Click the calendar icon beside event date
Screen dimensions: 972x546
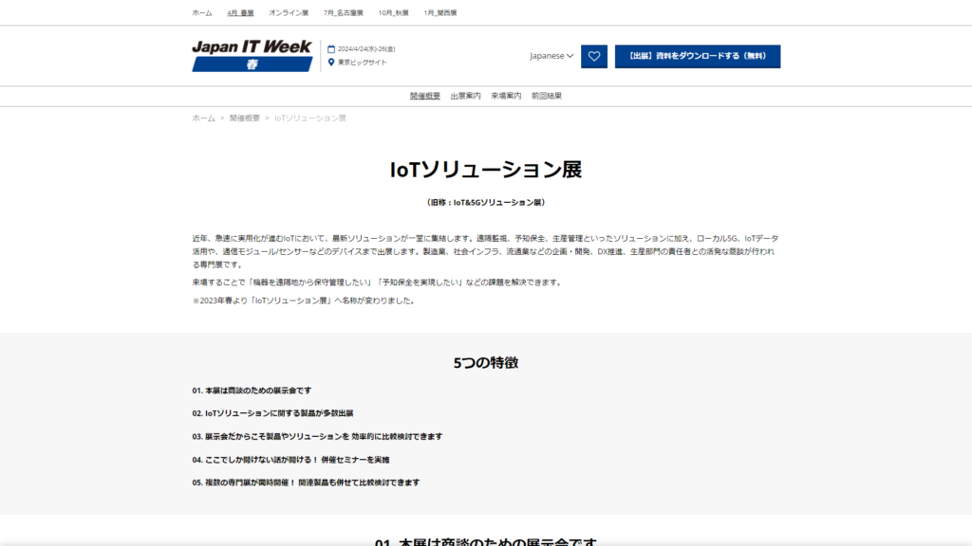[x=331, y=49]
